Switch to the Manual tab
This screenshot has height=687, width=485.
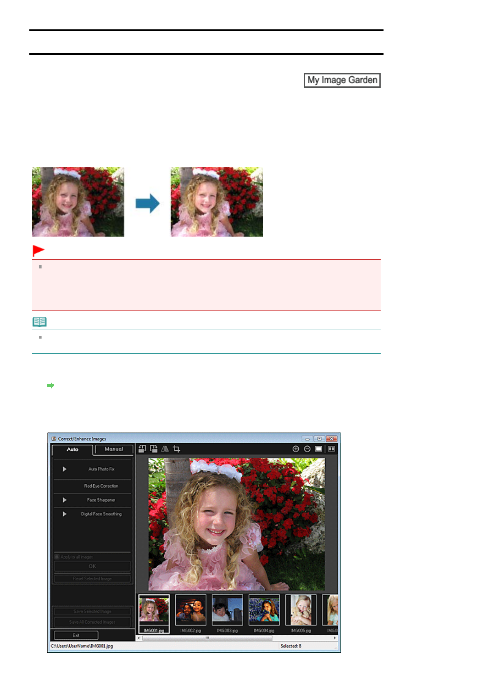pyautogui.click(x=114, y=449)
